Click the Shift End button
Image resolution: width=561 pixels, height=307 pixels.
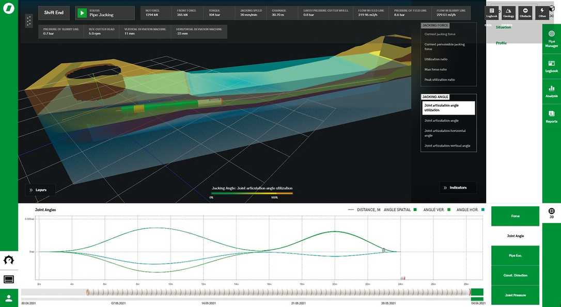pyautogui.click(x=54, y=12)
